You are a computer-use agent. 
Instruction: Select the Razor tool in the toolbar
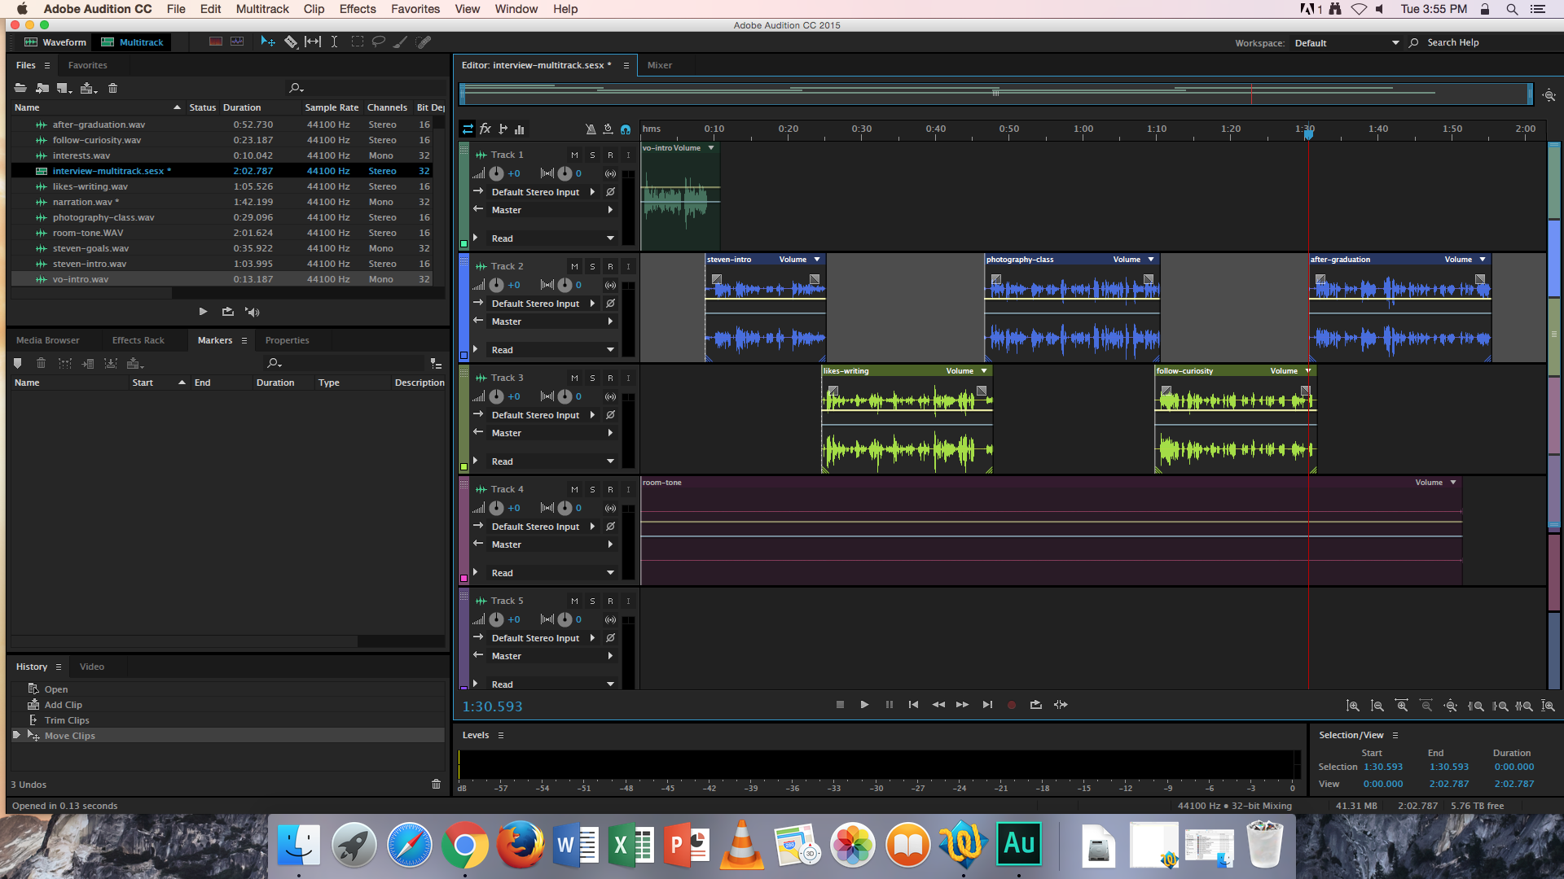291,42
